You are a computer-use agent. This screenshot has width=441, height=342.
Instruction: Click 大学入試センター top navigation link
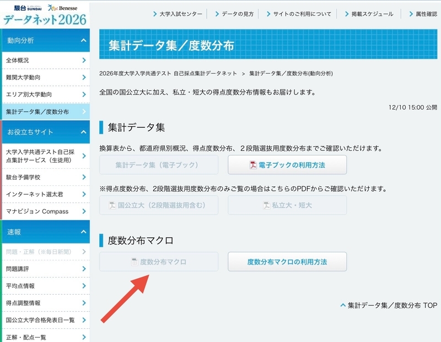click(x=178, y=14)
